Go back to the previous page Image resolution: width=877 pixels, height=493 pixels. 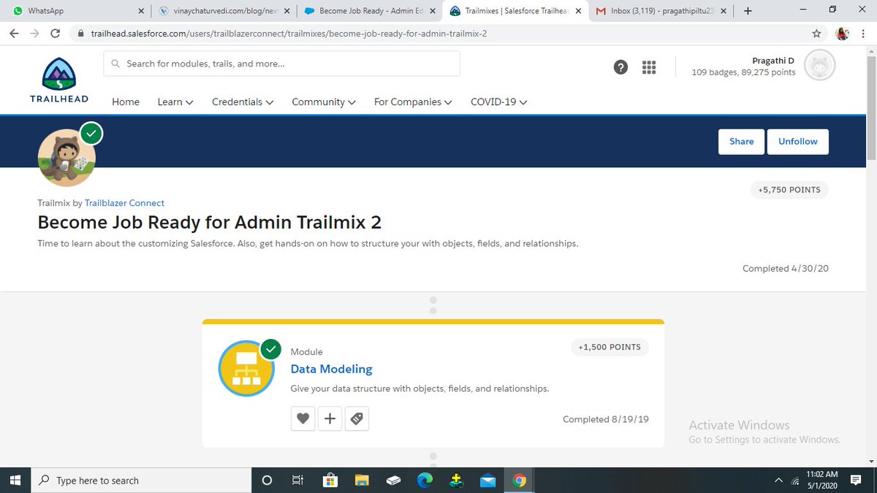15,34
